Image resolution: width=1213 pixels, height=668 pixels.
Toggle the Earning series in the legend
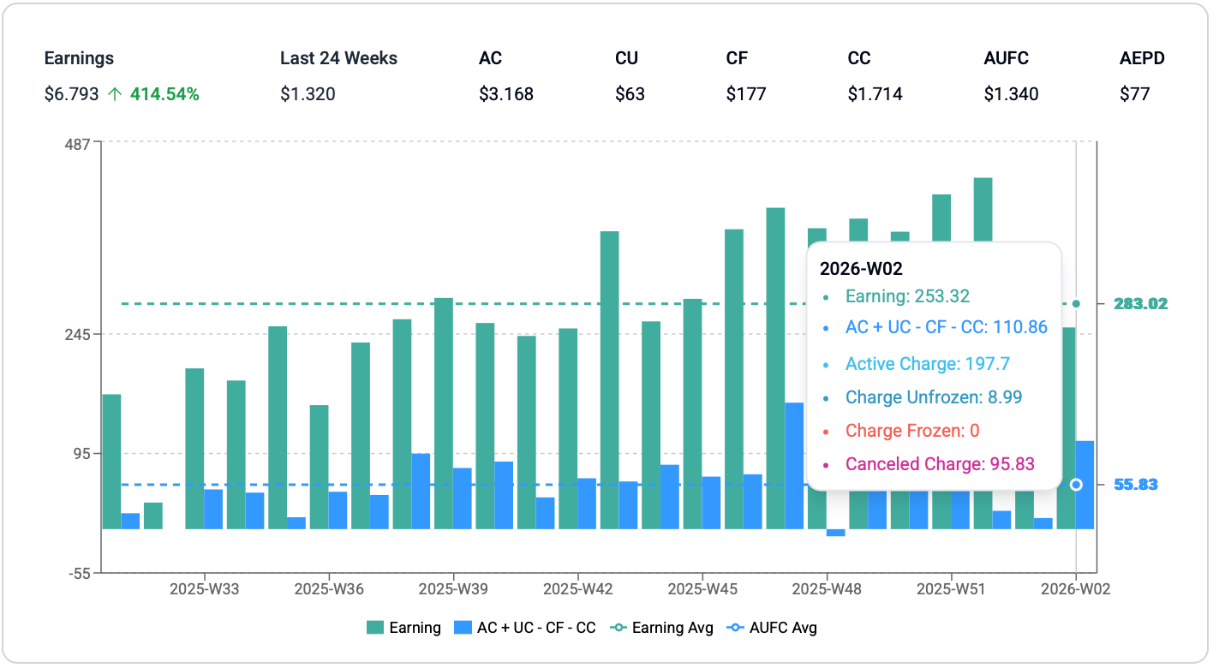(415, 628)
